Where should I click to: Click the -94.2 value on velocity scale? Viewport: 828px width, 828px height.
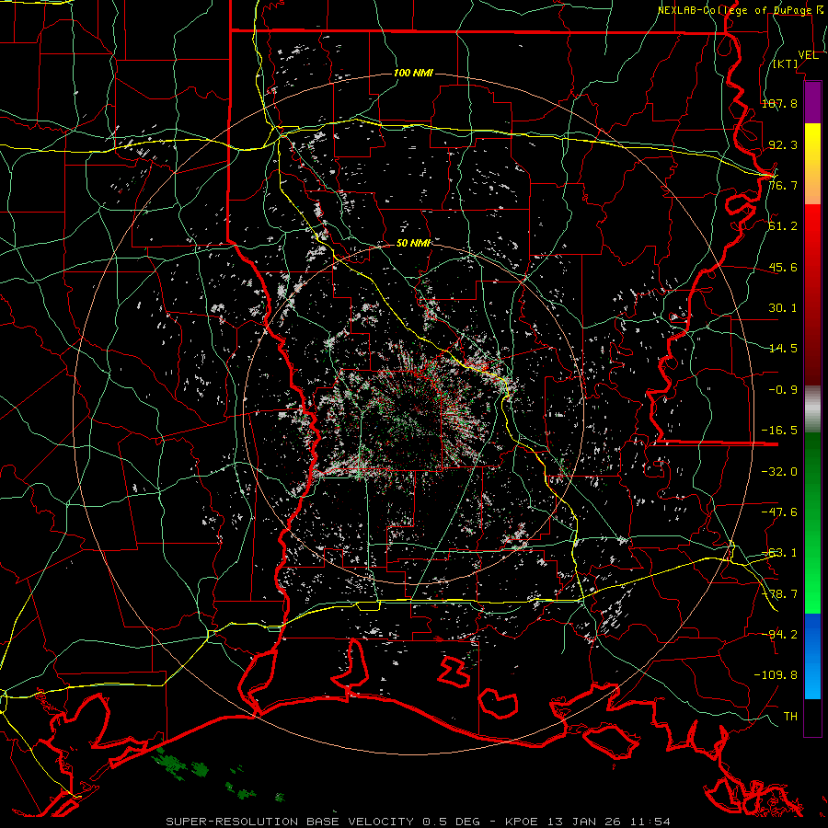779,634
